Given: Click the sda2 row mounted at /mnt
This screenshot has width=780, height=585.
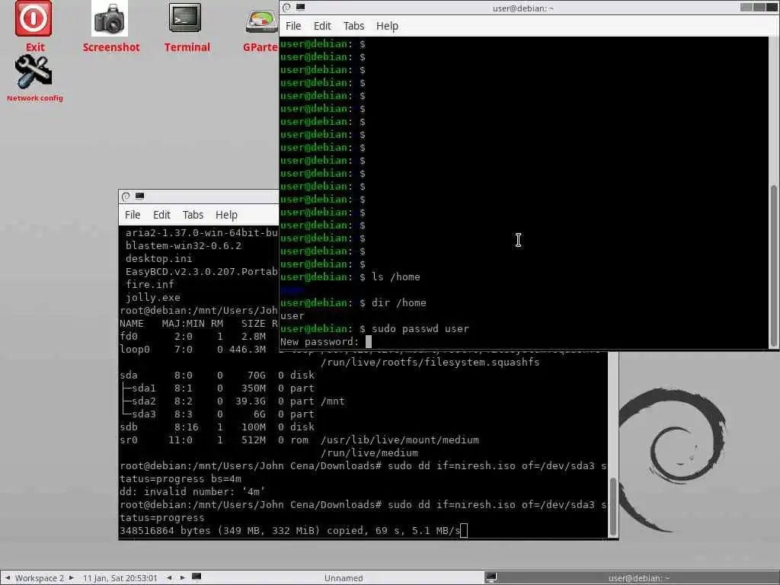Looking at the screenshot, I should click(232, 401).
